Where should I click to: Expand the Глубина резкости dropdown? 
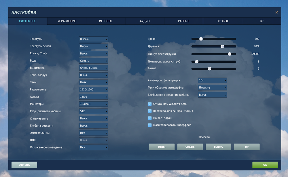coord(94,125)
